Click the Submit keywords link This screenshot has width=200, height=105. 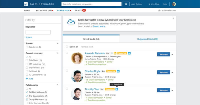click(x=29, y=37)
